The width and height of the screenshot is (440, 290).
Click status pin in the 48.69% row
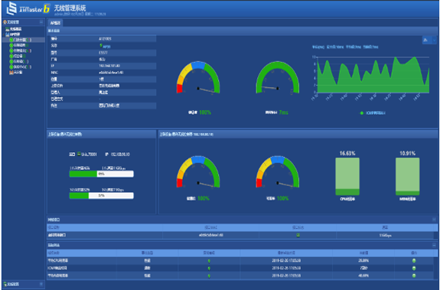[209, 276]
